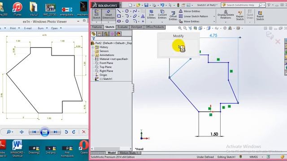This screenshot has height=161, width=287.
Task: Switch to the Office Products tab
Action: click(155, 27)
